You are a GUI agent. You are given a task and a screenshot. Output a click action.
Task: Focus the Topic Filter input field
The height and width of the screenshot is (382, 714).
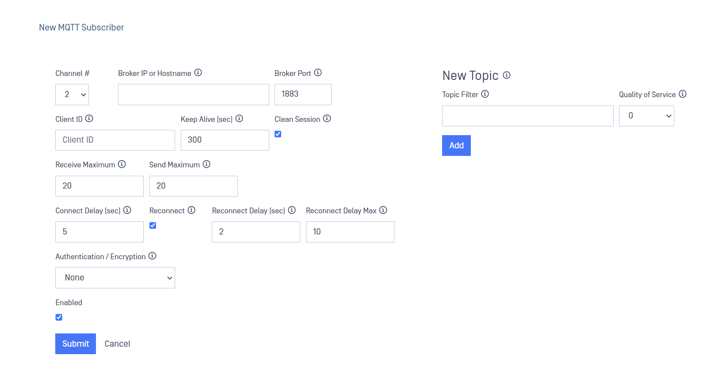pyautogui.click(x=528, y=116)
